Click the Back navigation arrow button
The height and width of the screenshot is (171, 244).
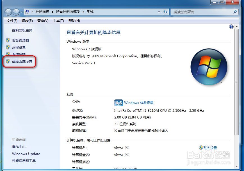[8, 12]
